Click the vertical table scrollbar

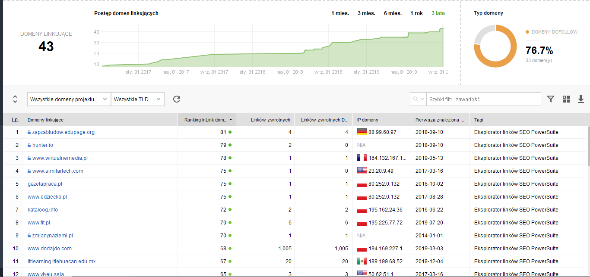click(x=588, y=146)
